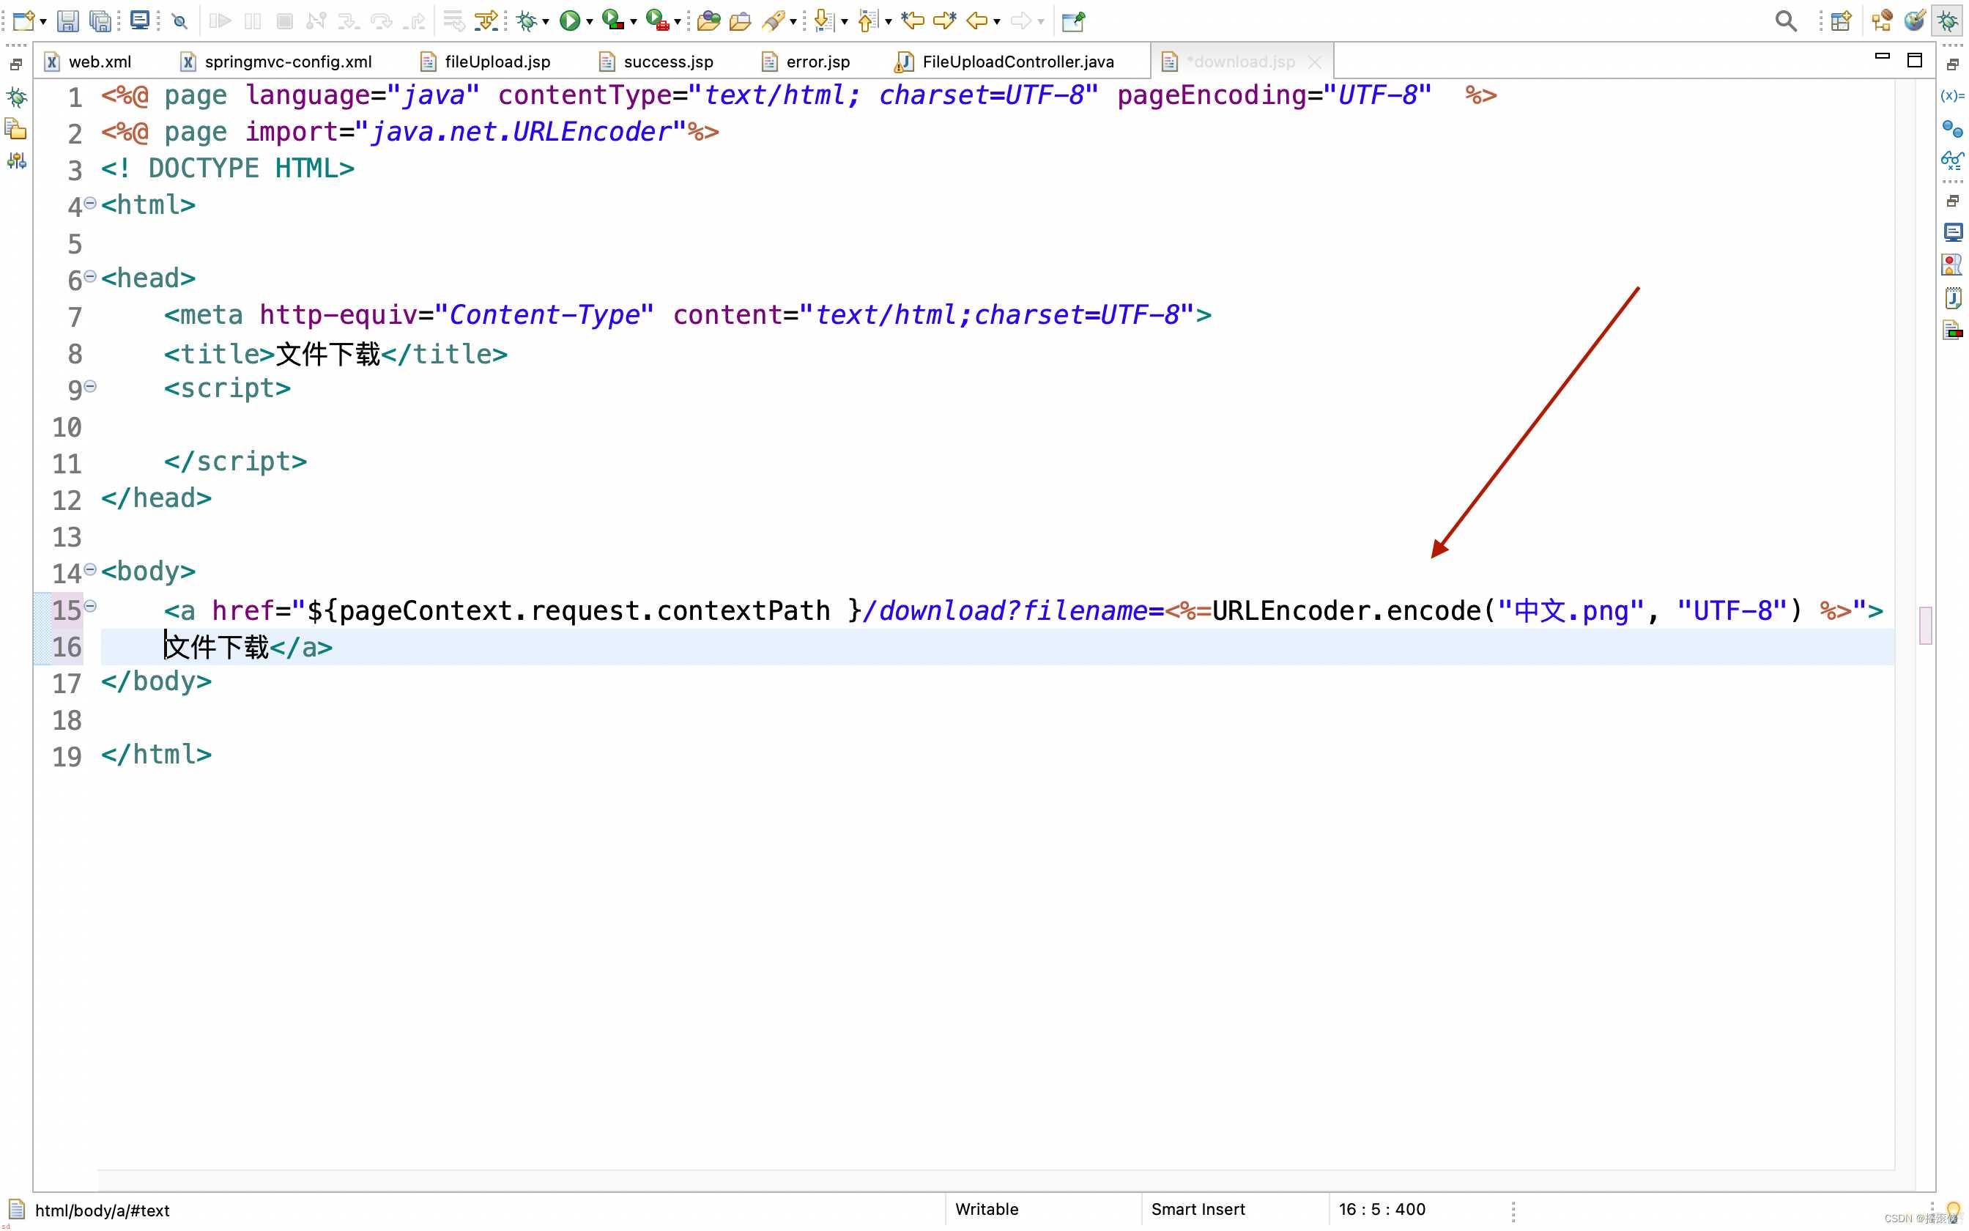
Task: Click the Coverage run icon
Action: click(614, 21)
